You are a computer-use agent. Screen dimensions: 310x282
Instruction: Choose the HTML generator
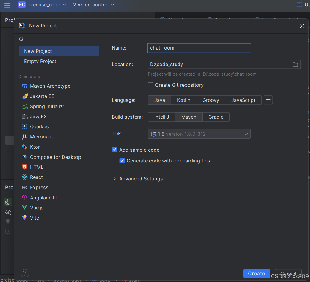(x=32, y=167)
